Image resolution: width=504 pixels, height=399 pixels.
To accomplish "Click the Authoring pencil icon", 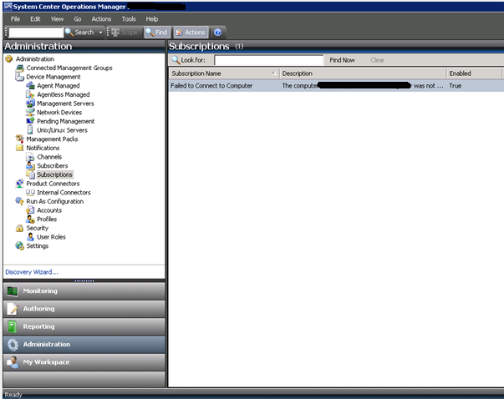I will pos(13,309).
